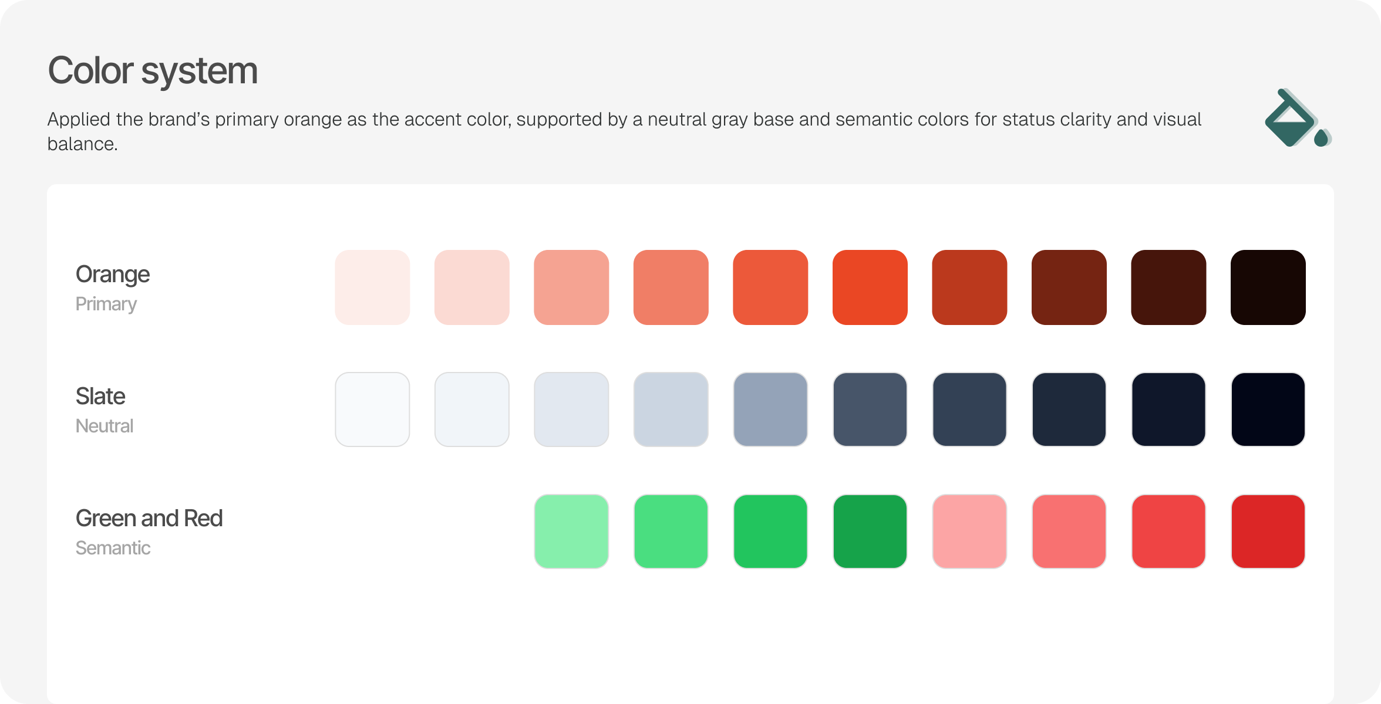This screenshot has width=1381, height=704.
Task: Pick the second-lightest green swatch
Action: pos(671,532)
